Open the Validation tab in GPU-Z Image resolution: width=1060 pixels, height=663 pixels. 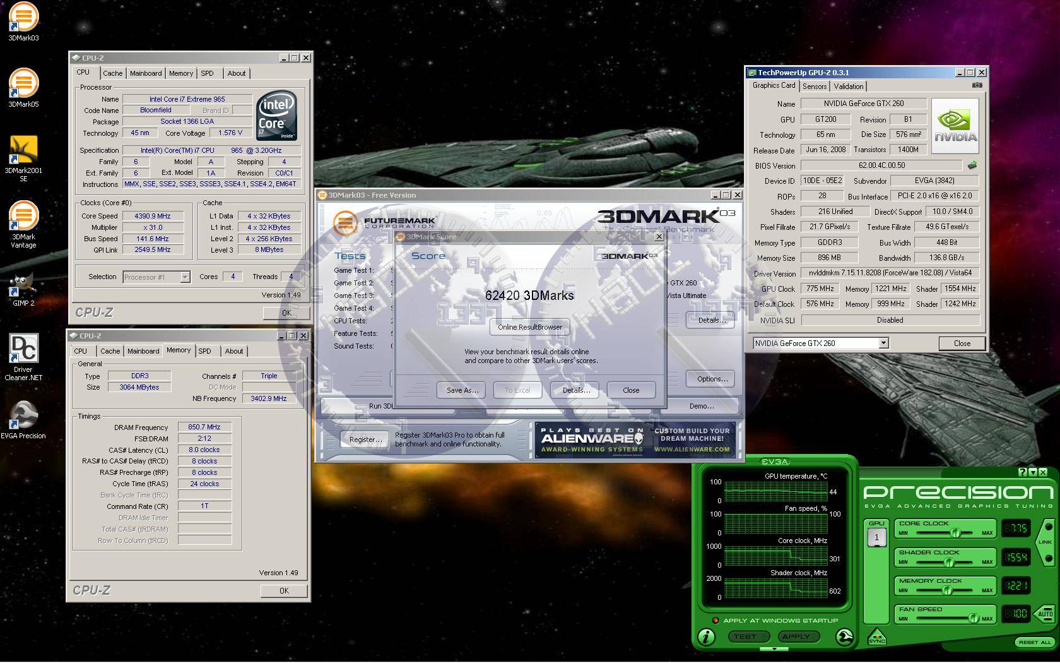848,87
